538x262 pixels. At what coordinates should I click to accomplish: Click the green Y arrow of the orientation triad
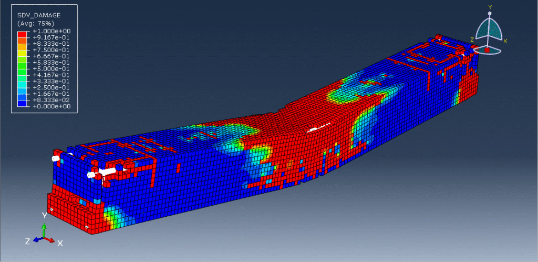click(44, 230)
